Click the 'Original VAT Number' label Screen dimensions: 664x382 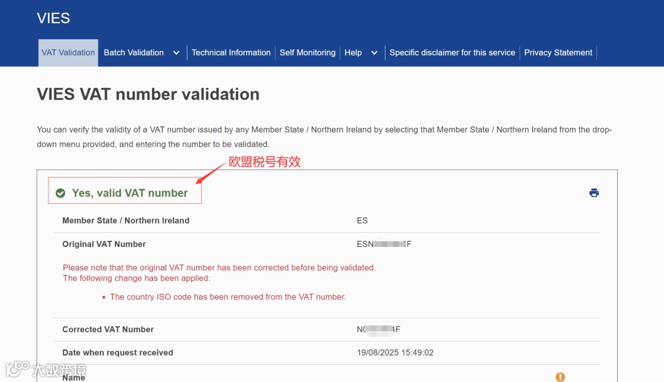point(104,244)
